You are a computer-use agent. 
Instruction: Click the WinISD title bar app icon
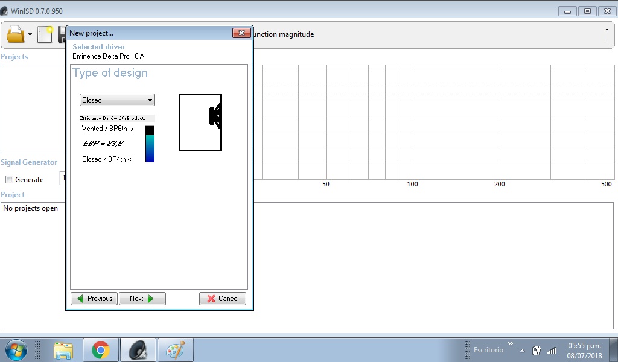(4, 11)
